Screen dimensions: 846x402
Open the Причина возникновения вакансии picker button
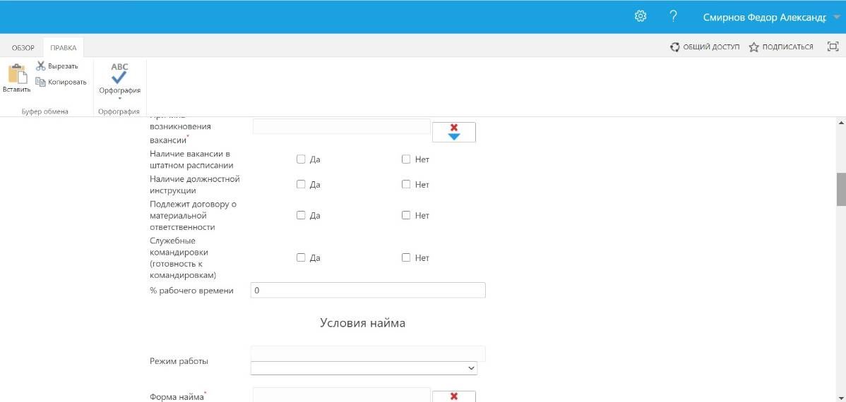(x=453, y=132)
